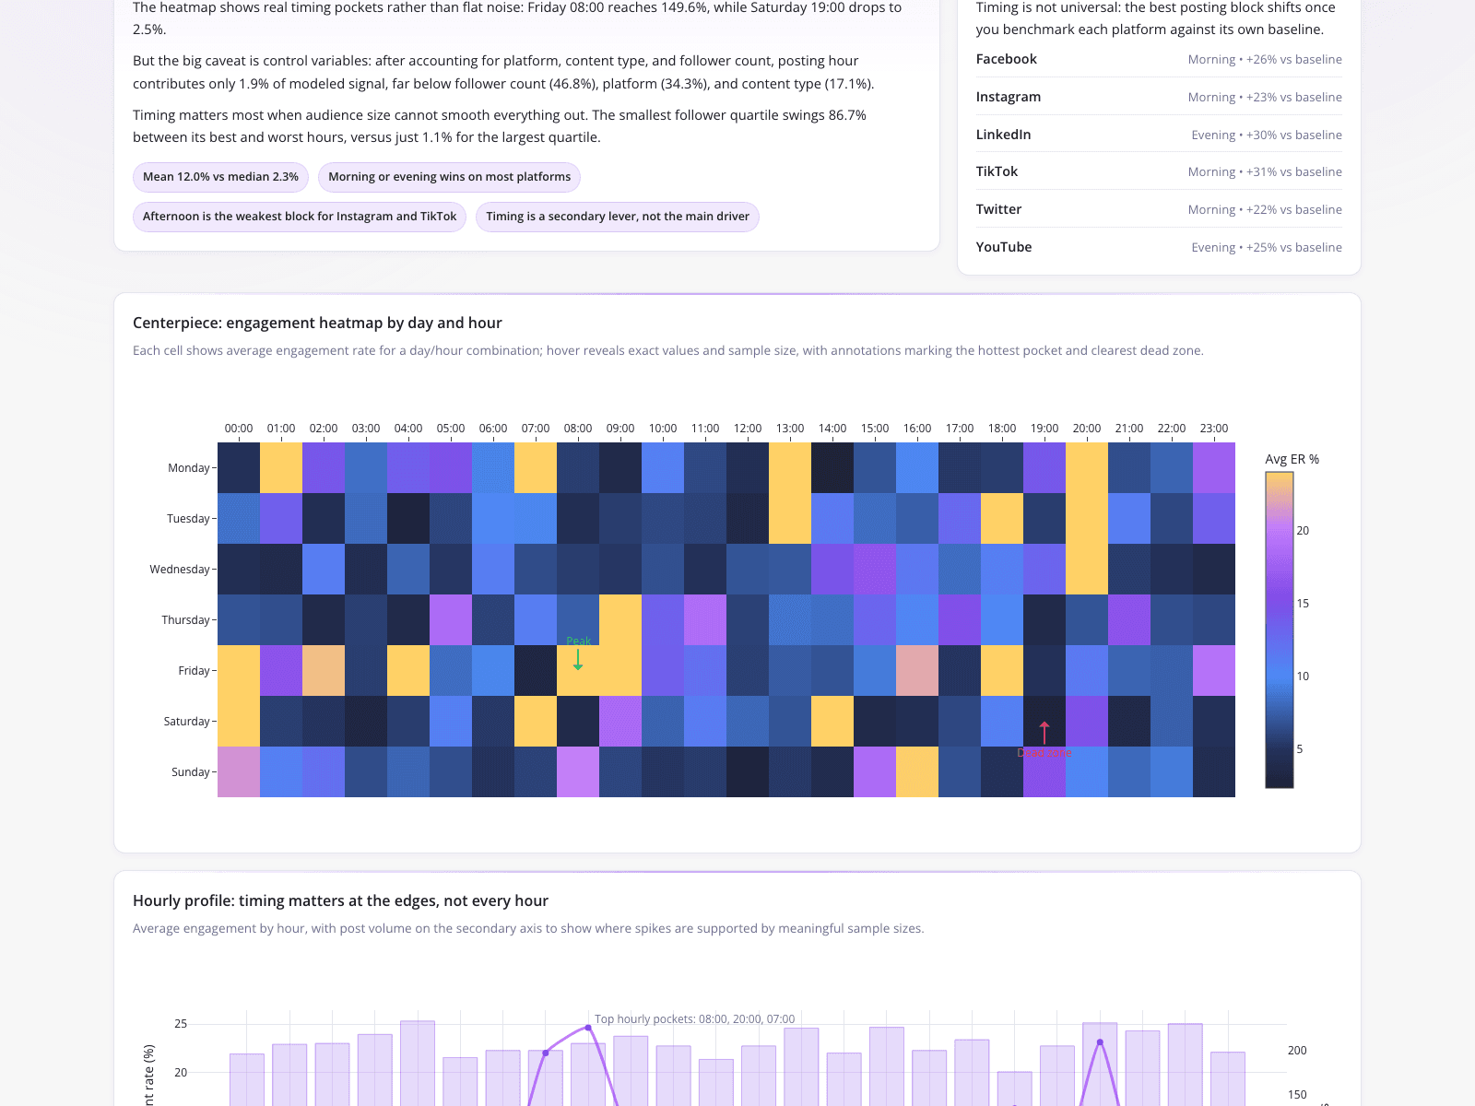Click the heatmap cell Friday 08:00 peak
Screen dimensions: 1475x1106
coord(578,670)
